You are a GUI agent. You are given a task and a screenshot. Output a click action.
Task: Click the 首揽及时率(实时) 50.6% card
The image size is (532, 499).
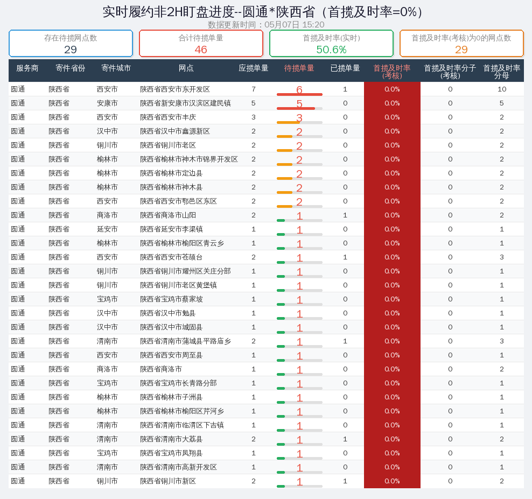[331, 44]
